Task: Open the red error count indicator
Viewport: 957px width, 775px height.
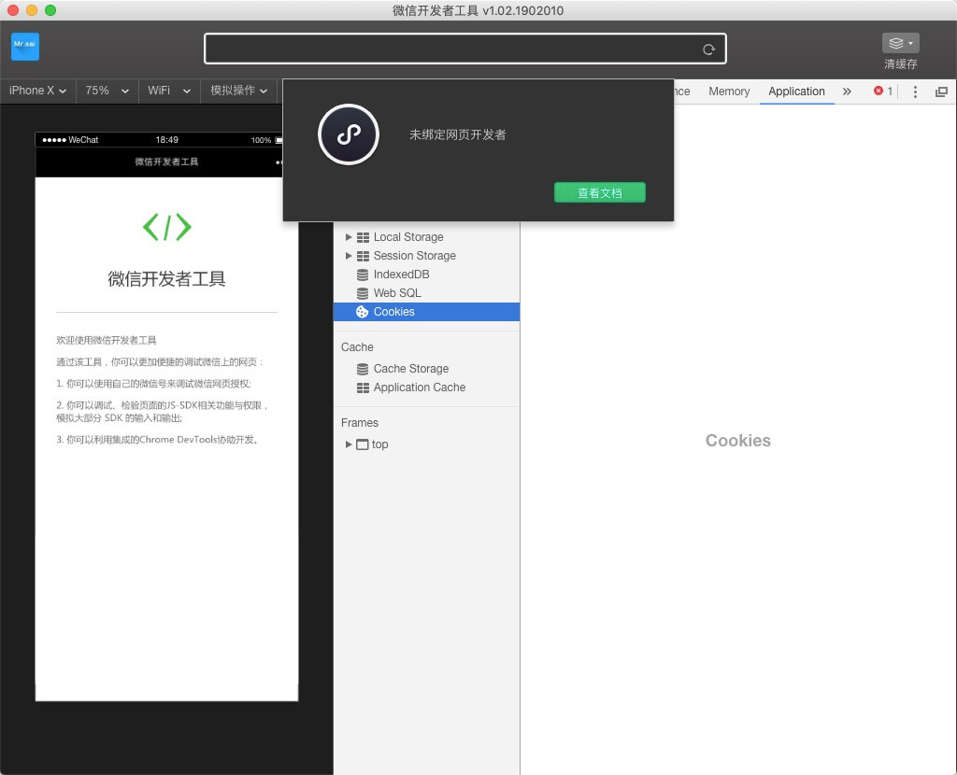Action: 882,91
